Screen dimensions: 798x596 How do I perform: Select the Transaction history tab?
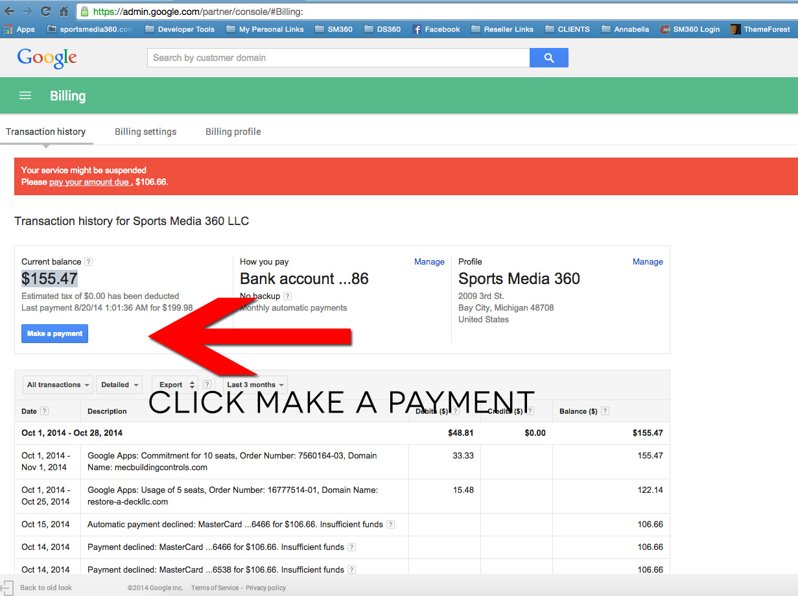coord(46,132)
